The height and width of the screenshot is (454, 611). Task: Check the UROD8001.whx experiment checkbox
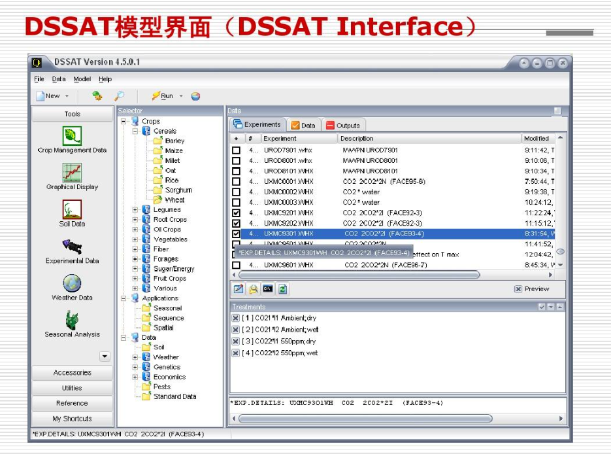pos(236,161)
